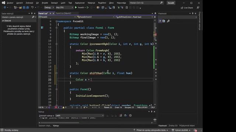Click the Save file icon
This screenshot has height=132, width=236.
[24, 7]
